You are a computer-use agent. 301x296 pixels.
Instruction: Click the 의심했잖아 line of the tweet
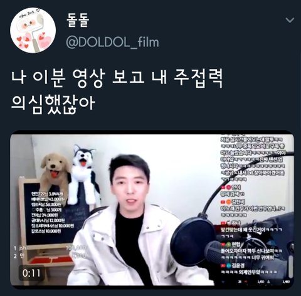53,103
